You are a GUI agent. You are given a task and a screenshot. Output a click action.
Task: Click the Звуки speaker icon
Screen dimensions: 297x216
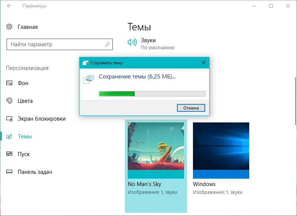132,42
